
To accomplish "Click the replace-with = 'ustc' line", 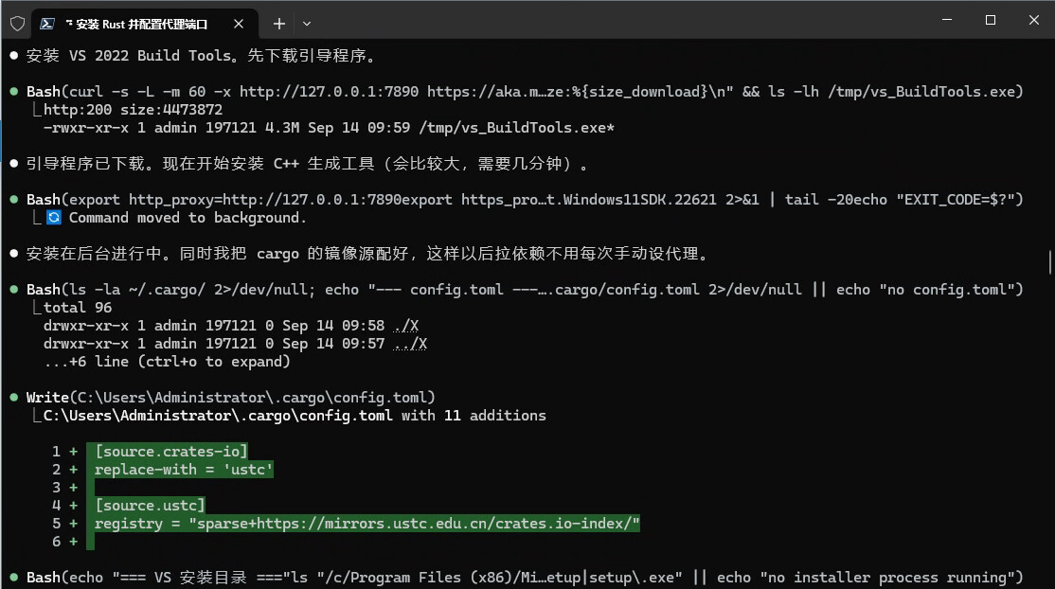I will [184, 469].
